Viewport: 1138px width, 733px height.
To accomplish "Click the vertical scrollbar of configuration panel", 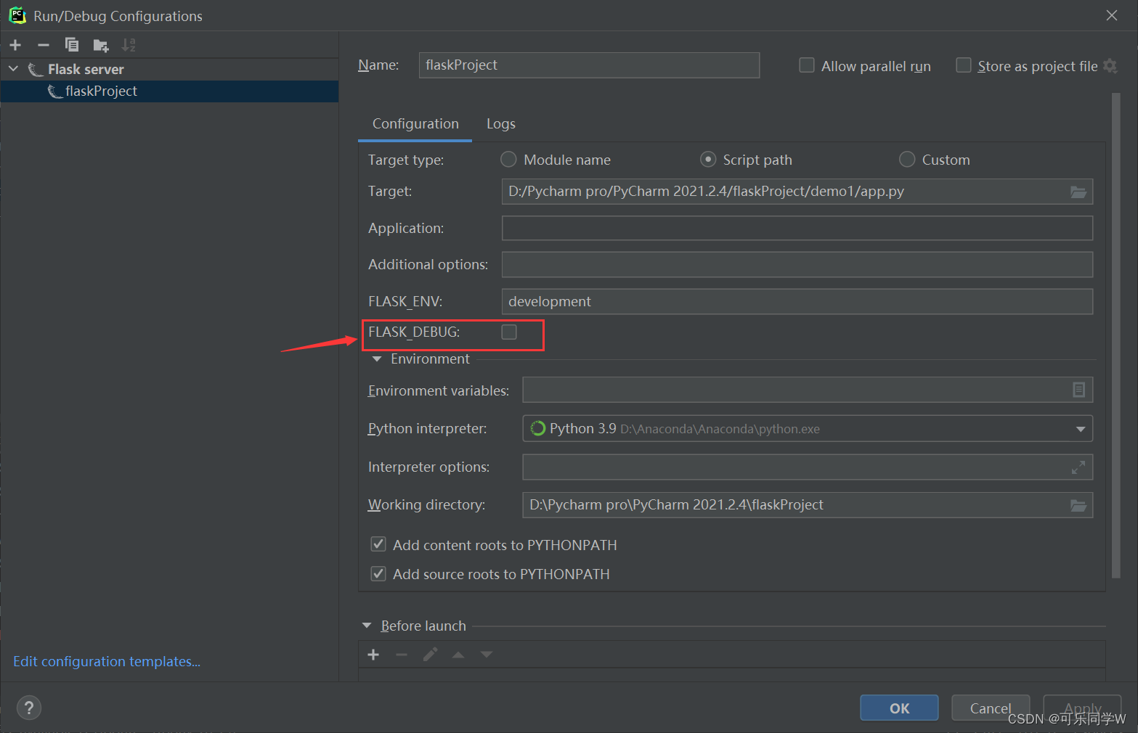I will 1116,335.
